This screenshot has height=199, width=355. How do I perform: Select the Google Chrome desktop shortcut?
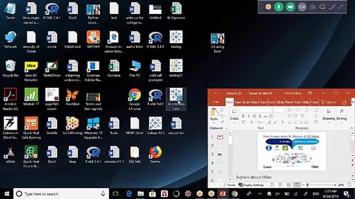point(135,99)
